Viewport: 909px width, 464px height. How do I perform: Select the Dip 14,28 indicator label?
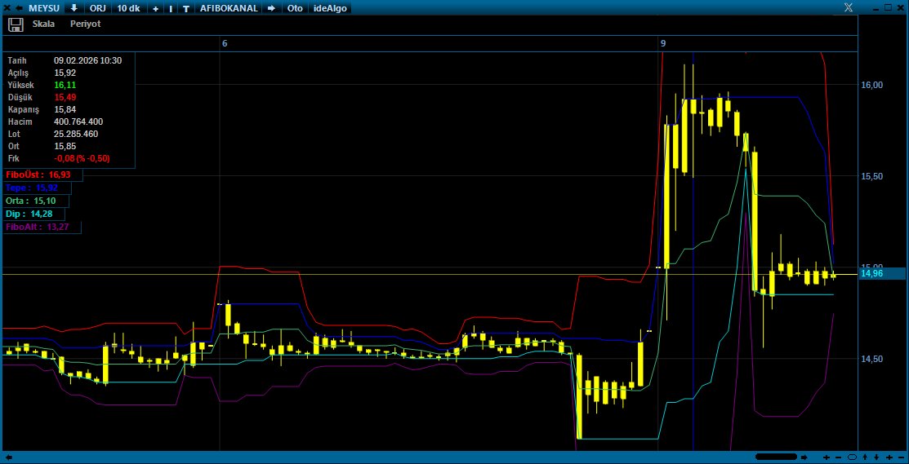33,214
